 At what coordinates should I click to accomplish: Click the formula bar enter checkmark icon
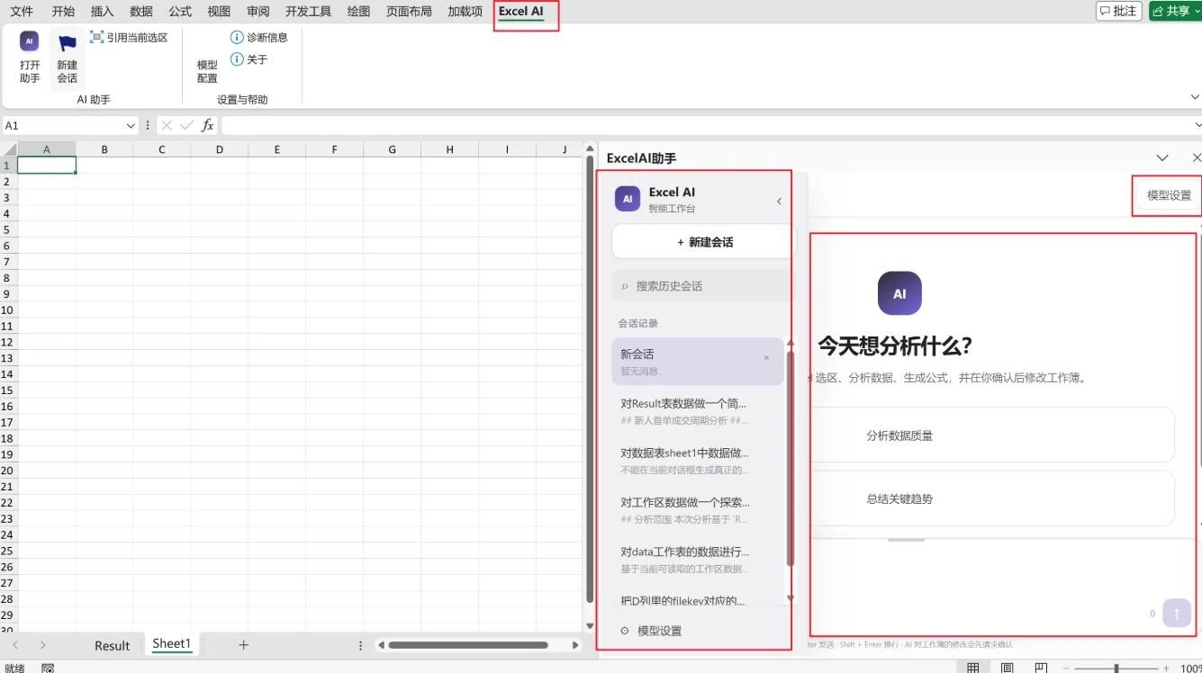pos(187,126)
